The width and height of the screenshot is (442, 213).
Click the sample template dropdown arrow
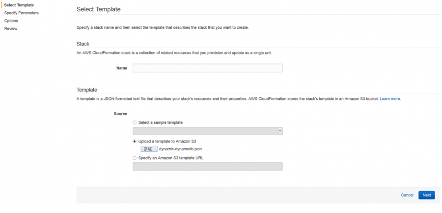(x=280, y=131)
